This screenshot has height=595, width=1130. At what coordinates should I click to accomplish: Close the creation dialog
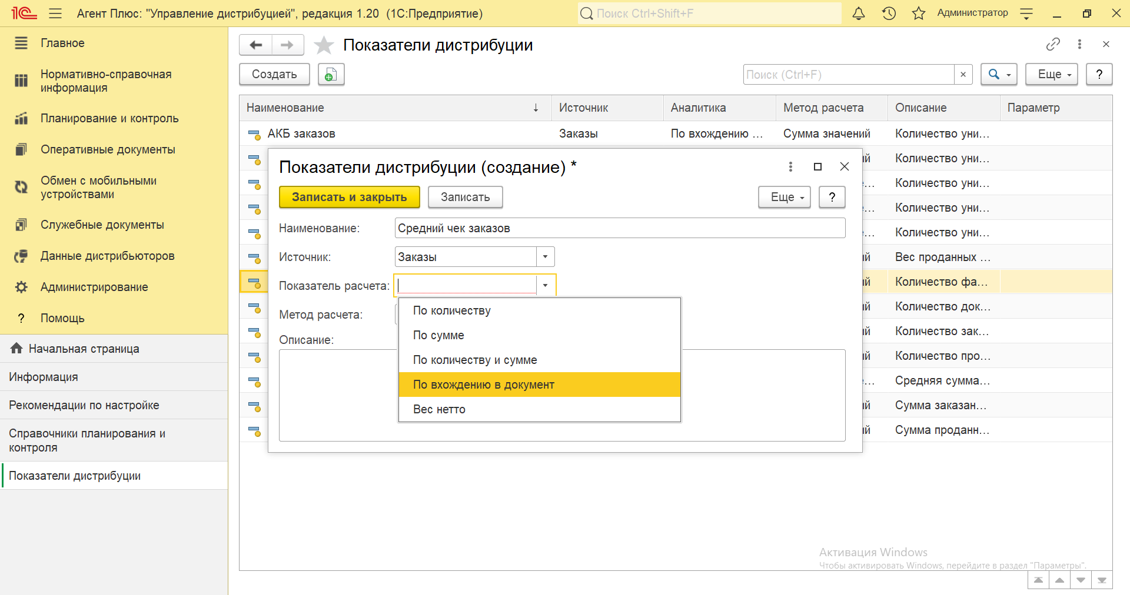tap(845, 167)
